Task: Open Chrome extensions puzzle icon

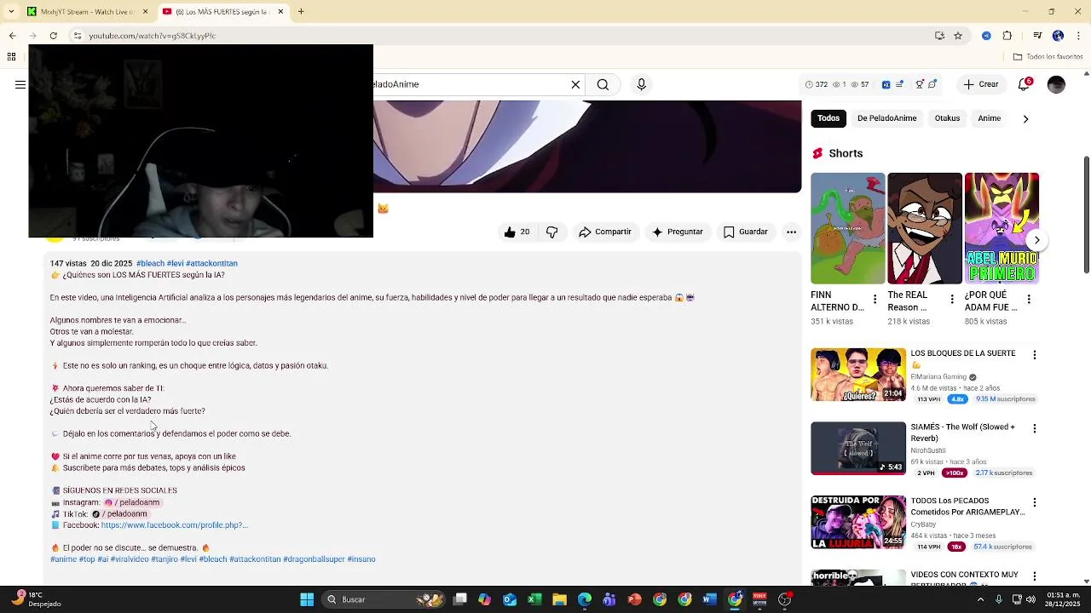Action: (x=1007, y=36)
